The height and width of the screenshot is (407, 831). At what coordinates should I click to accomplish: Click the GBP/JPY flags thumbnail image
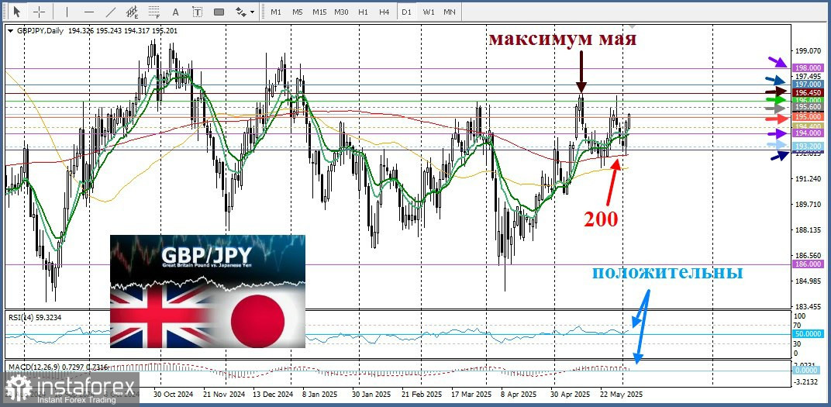(x=207, y=291)
